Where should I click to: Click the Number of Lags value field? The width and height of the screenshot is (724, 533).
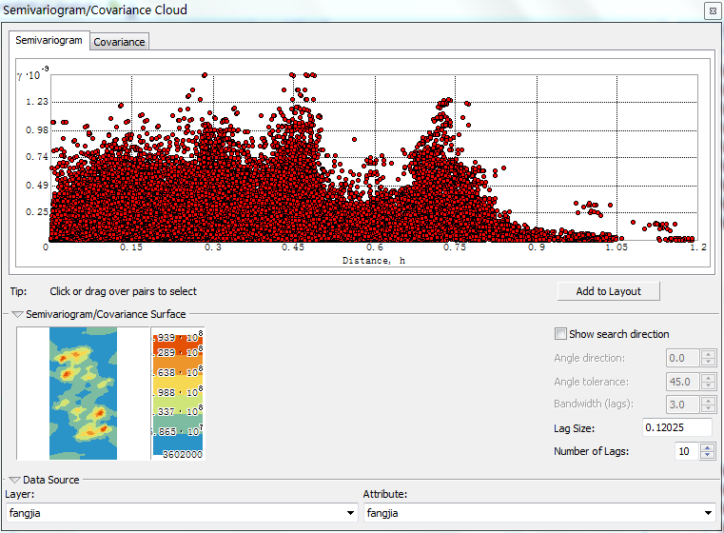pos(686,451)
